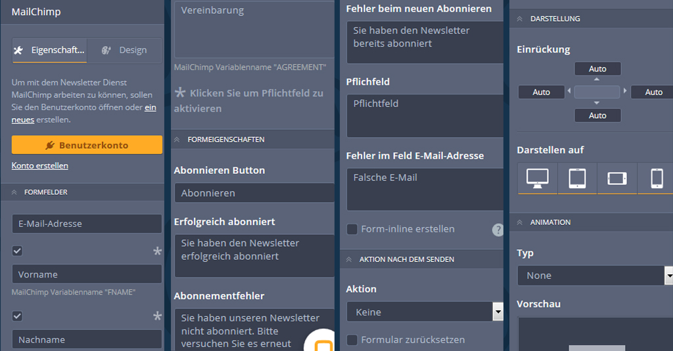Select the smartphone display icon

pos(656,178)
